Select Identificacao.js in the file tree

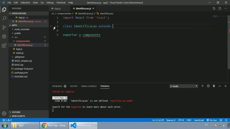click(x=29, y=45)
